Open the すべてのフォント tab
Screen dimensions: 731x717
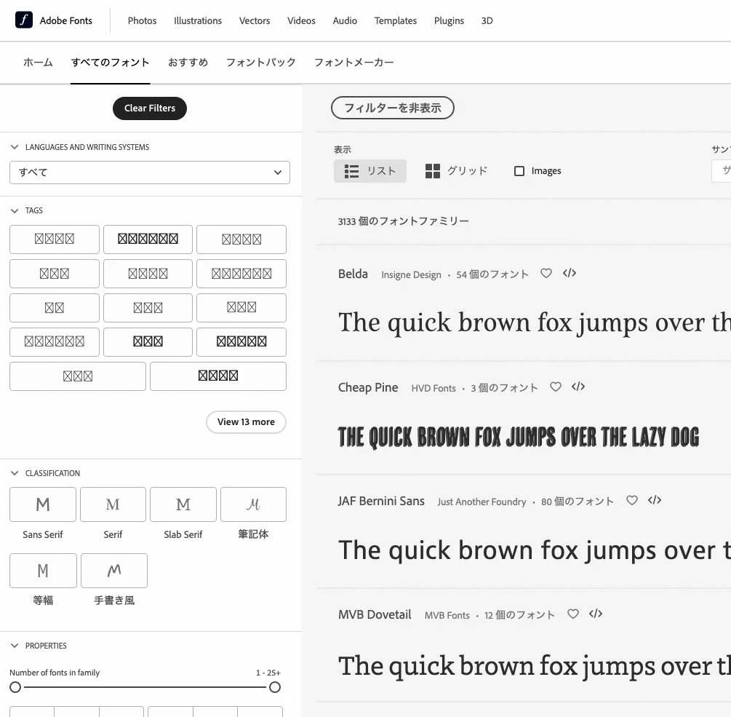tap(111, 63)
